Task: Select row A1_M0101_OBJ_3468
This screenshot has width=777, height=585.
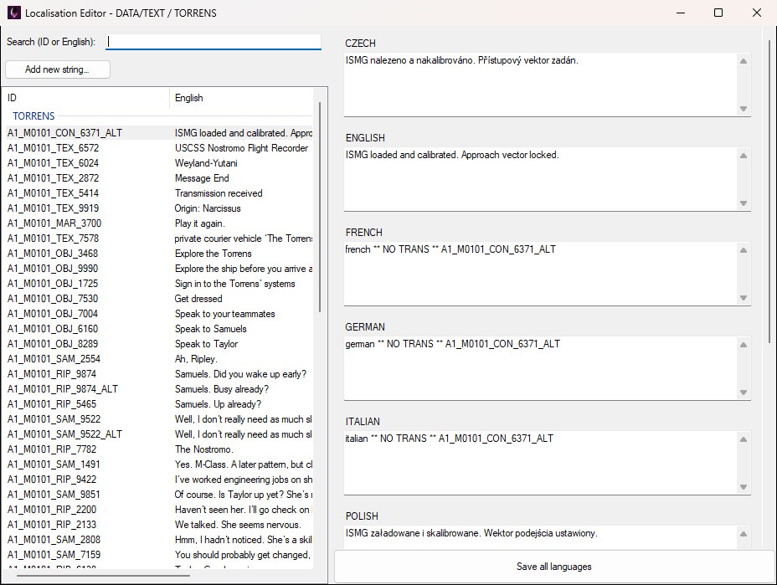Action: click(158, 254)
